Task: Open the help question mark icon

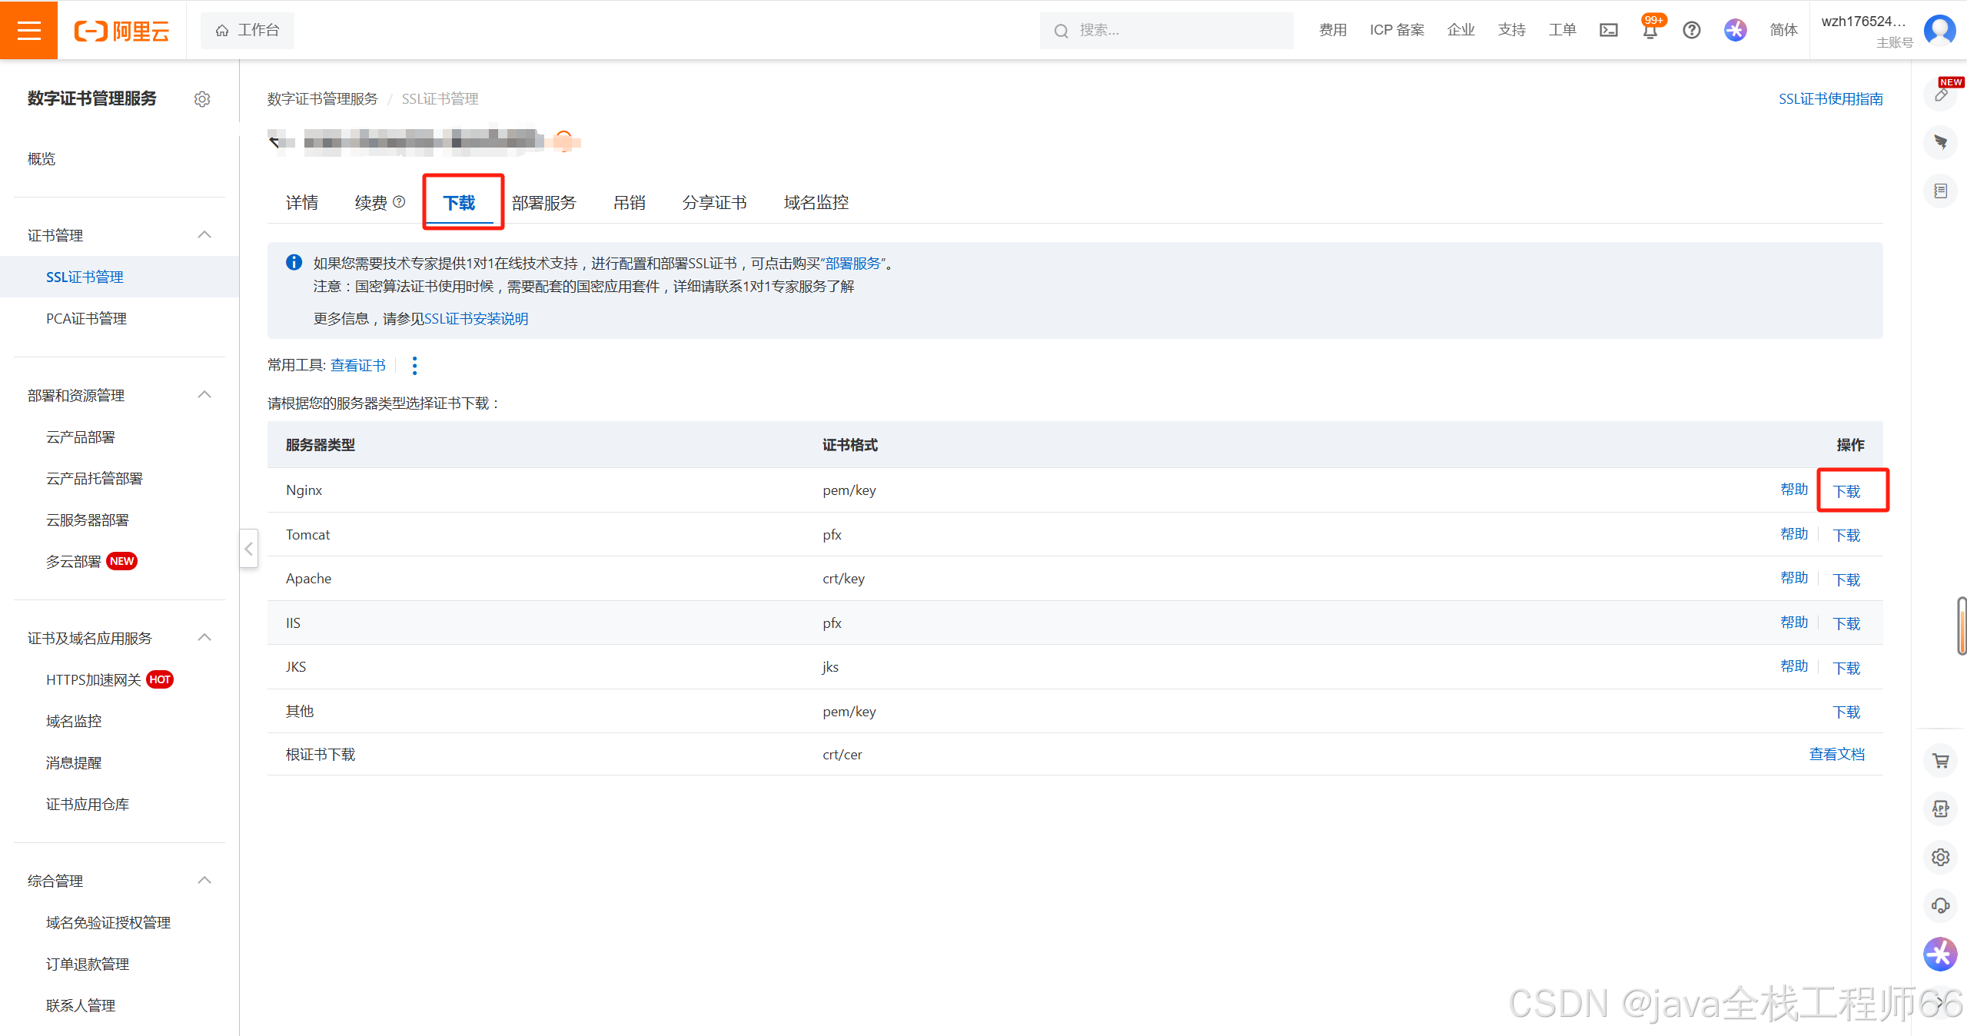Action: (1690, 30)
